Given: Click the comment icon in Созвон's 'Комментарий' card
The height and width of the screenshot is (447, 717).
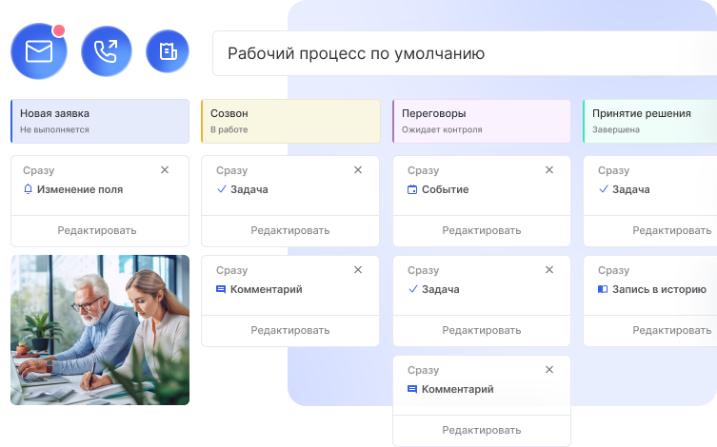Looking at the screenshot, I should tap(221, 289).
